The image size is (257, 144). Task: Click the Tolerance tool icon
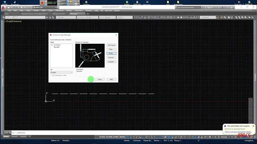178,17
